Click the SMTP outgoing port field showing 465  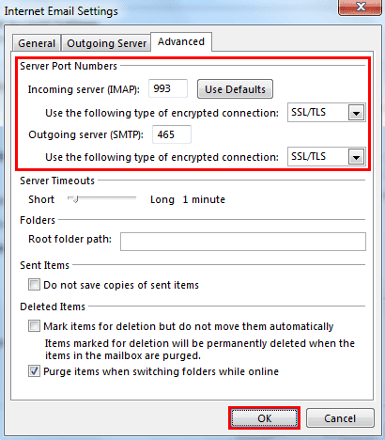tap(172, 134)
